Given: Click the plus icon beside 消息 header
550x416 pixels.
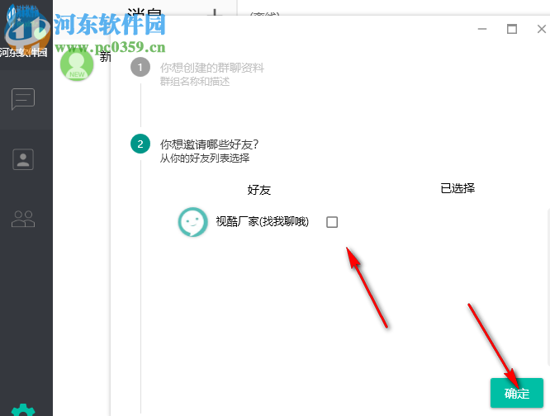Looking at the screenshot, I should coord(215,12).
